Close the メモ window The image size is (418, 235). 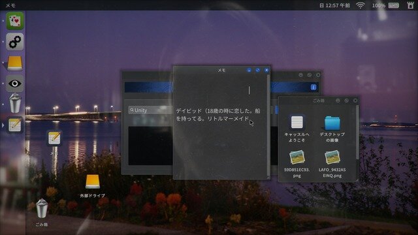pos(266,70)
